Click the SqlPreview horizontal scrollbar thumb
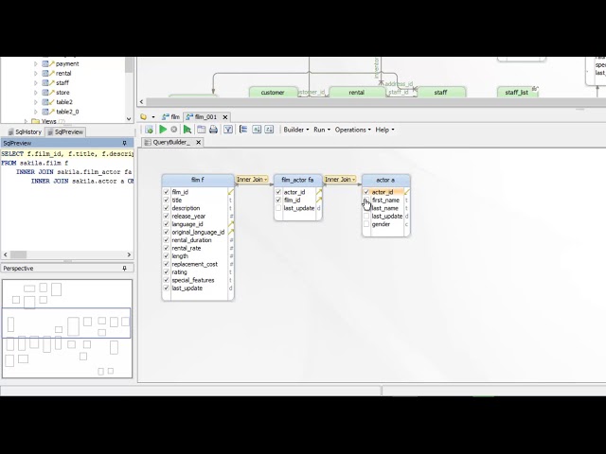Screen dimensions: 606x454 pyautogui.click(x=18, y=254)
